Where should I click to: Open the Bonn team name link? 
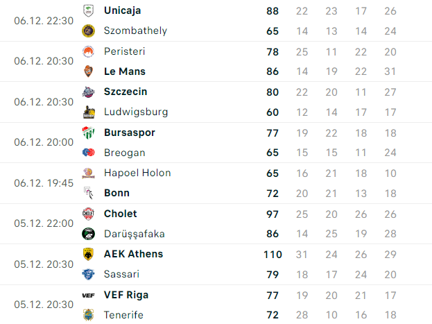coord(116,193)
